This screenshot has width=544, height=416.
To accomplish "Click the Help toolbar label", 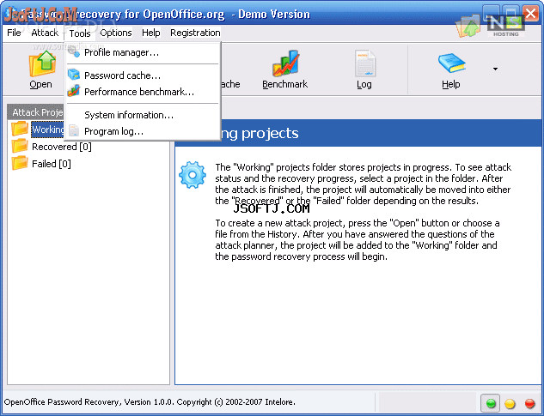I will pos(451,84).
